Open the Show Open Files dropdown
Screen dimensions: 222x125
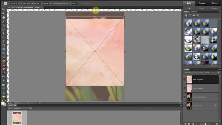coord(20,109)
